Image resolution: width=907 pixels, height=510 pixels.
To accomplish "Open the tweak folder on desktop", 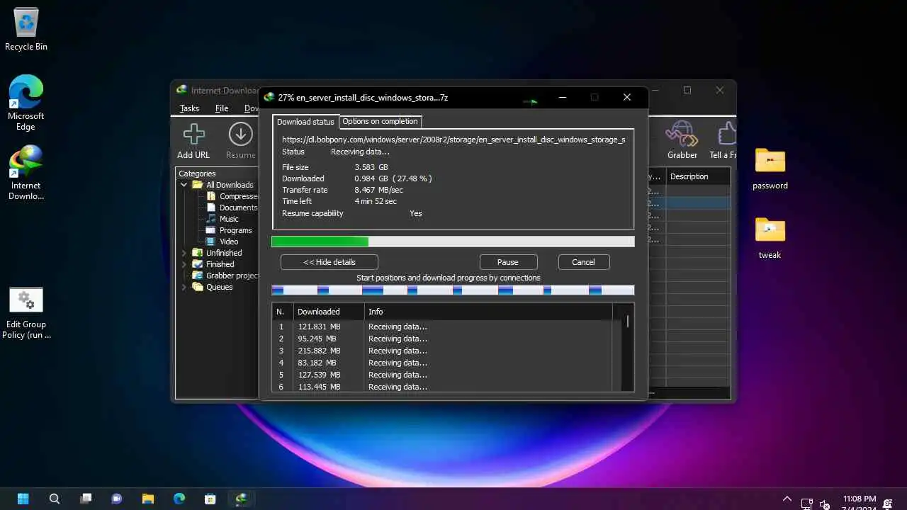I will 770,238.
